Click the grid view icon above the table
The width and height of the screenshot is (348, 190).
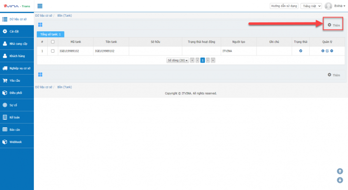(41, 25)
